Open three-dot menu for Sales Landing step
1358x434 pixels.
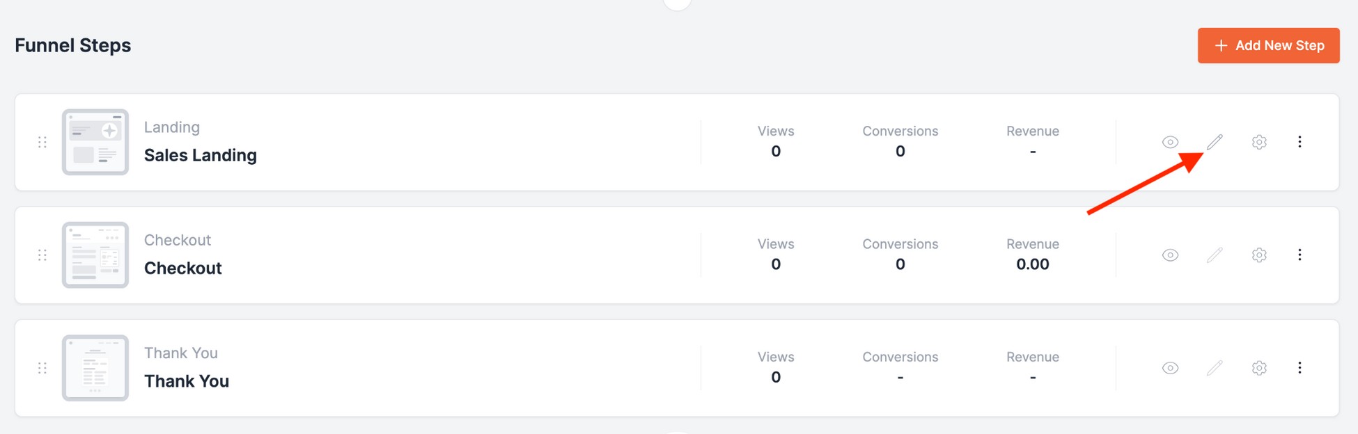click(1300, 142)
